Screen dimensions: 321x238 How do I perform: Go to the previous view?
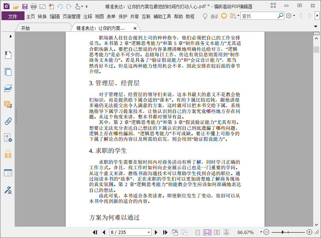[175, 232]
